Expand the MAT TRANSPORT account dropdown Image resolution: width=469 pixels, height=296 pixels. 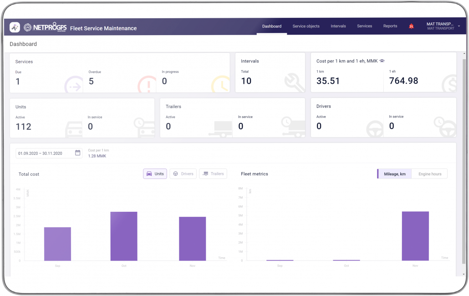[459, 26]
